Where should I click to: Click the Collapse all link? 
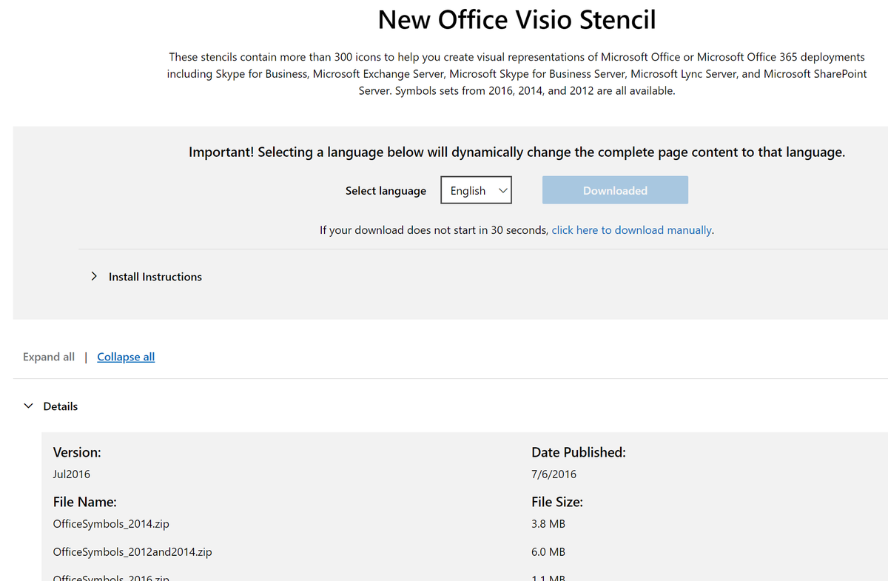[126, 357]
